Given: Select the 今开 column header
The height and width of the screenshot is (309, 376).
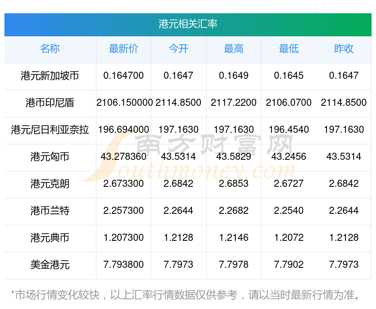Looking at the screenshot, I should coord(178,49).
